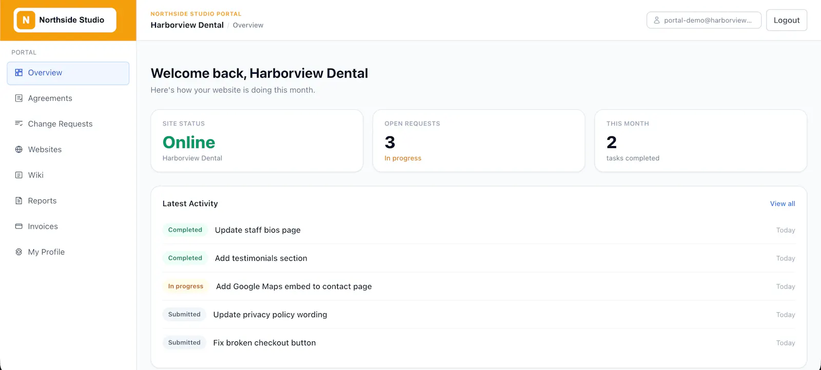Screen dimensions: 821x370
Task: Select the Update privacy policy wording entry
Action: [x=479, y=315]
